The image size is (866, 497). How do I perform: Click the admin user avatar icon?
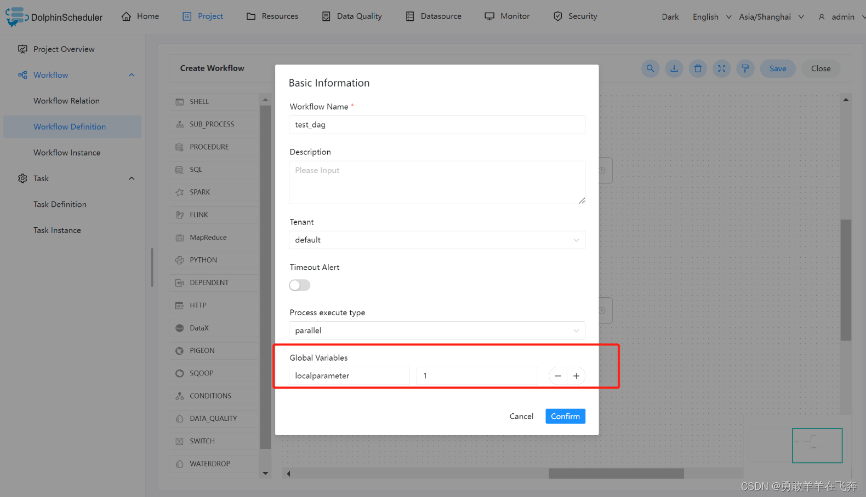click(x=822, y=17)
